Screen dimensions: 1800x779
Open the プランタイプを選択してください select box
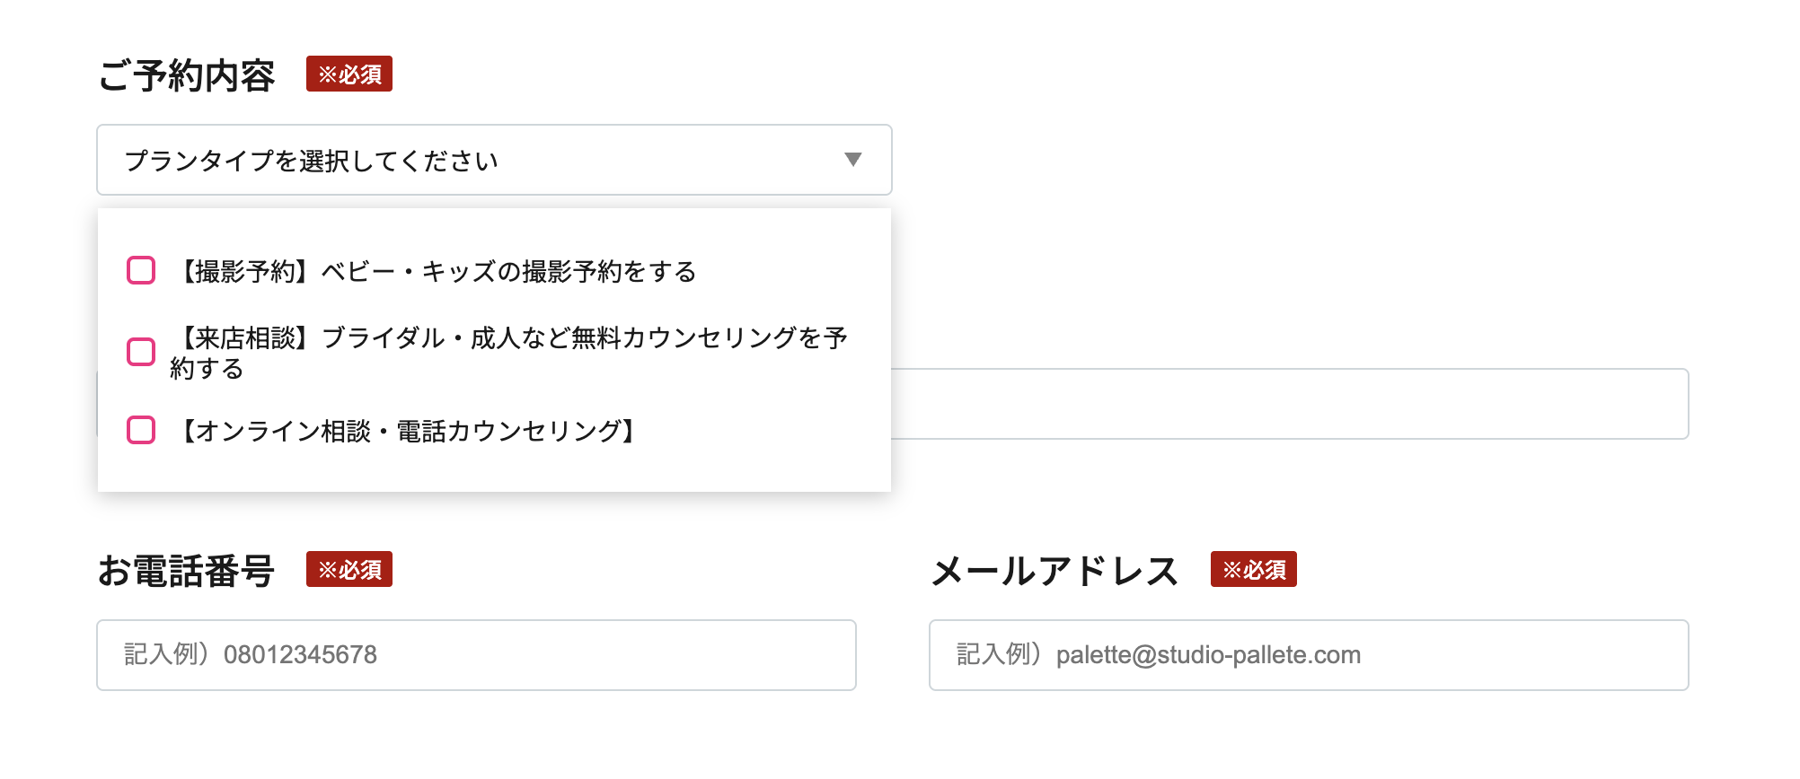pos(467,160)
